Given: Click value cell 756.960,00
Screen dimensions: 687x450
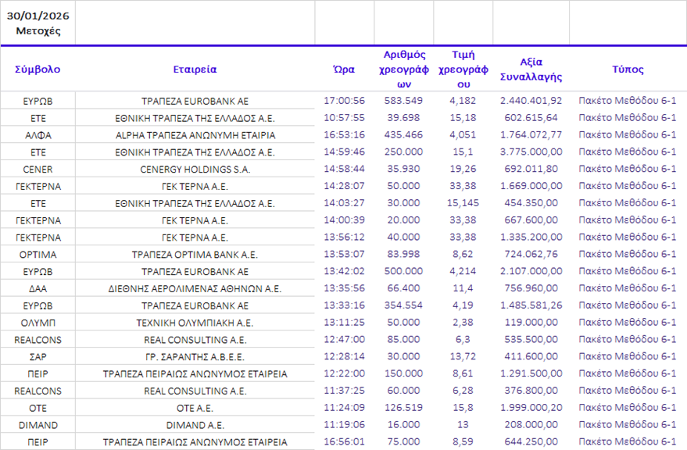Looking at the screenshot, I should tap(531, 289).
